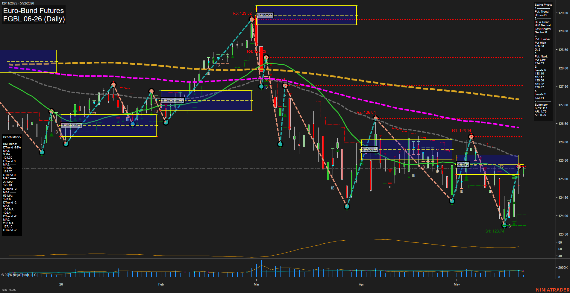Click the 2000K volume axis label
This screenshot has width=570, height=293.
pos(563,268)
